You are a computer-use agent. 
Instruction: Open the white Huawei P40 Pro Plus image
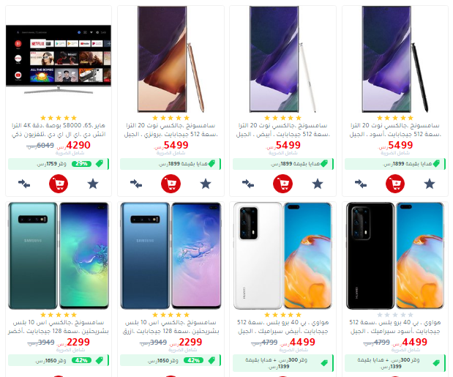282,255
